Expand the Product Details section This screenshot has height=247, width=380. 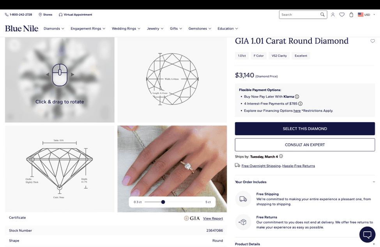(x=374, y=244)
